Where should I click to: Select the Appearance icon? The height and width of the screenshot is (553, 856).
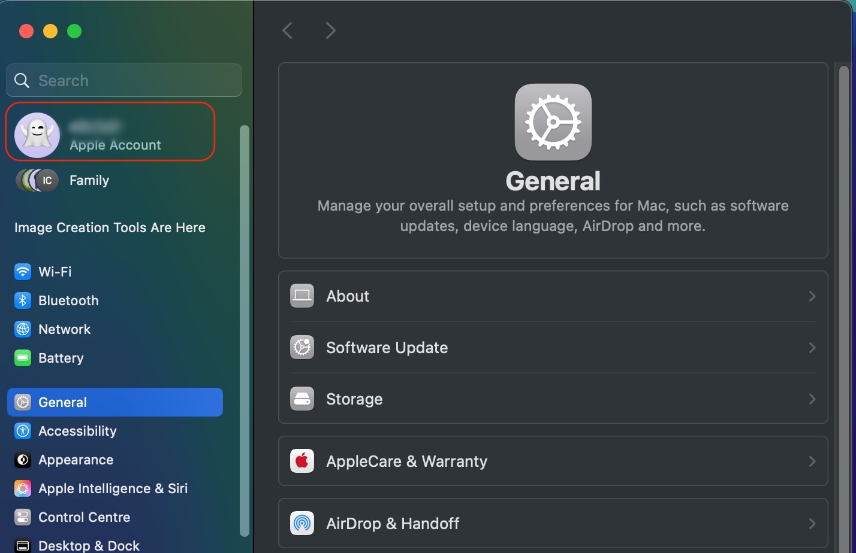click(x=22, y=460)
